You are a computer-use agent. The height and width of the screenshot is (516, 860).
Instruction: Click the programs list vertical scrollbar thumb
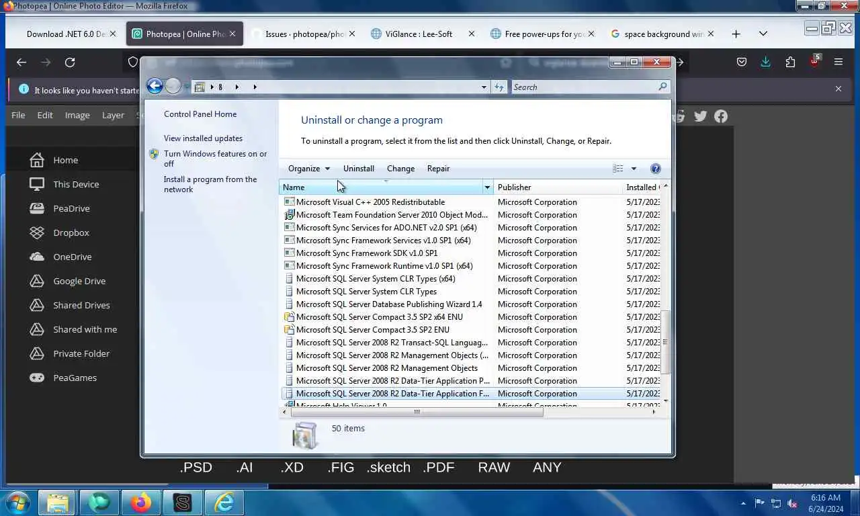(x=665, y=342)
